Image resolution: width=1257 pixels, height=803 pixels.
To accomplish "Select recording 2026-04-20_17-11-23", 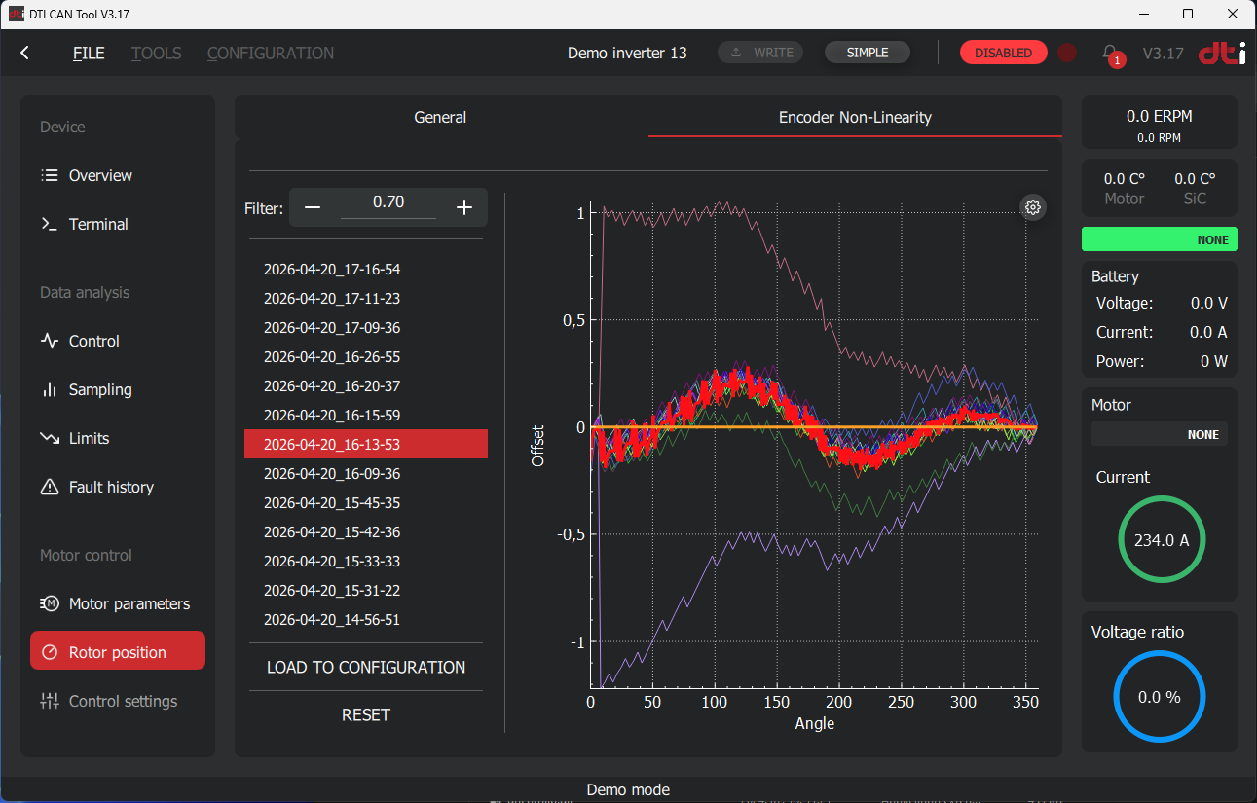I will pyautogui.click(x=366, y=299).
